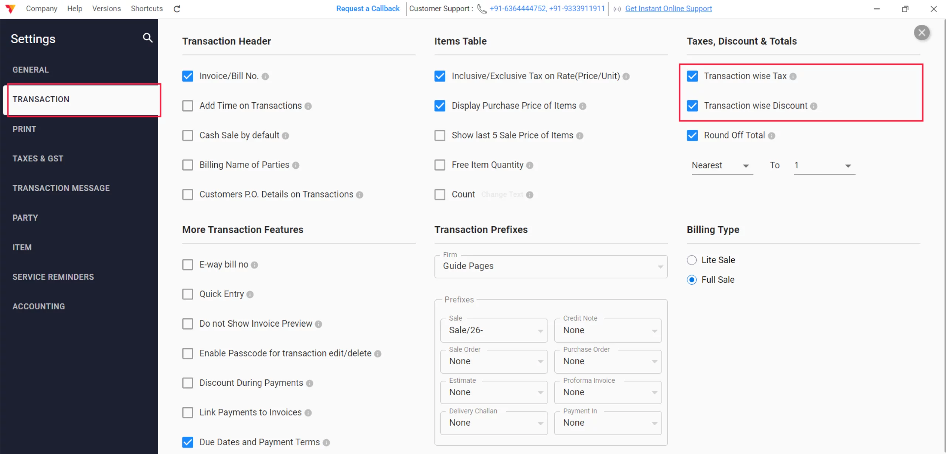This screenshot has width=946, height=454.
Task: Enable the E-way bill no checkbox
Action: (188, 265)
